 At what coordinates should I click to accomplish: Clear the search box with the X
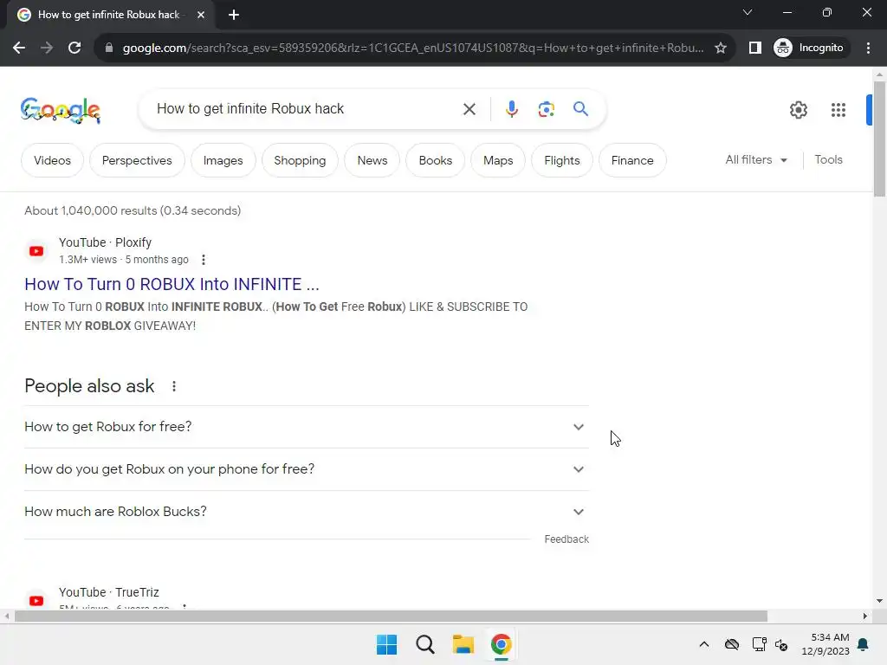point(469,109)
